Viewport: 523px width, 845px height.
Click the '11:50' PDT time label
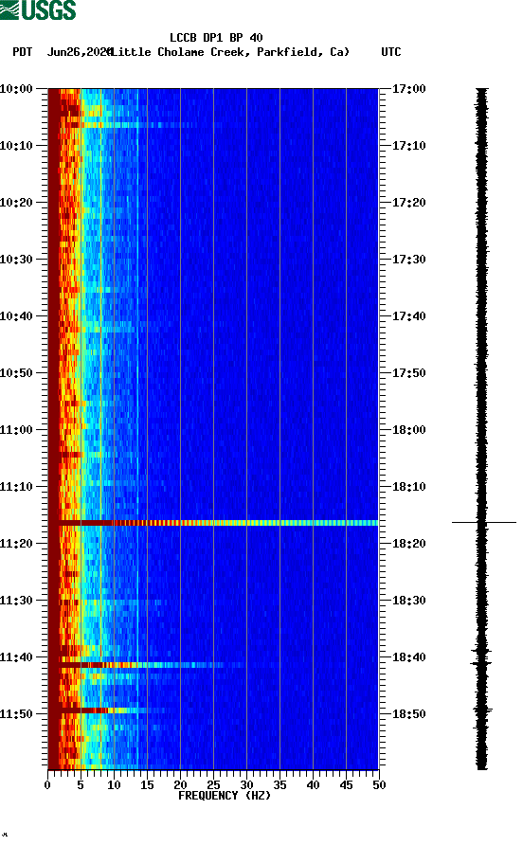coord(16,714)
